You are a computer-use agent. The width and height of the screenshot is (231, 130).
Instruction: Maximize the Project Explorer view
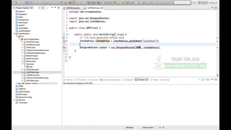point(58,8)
